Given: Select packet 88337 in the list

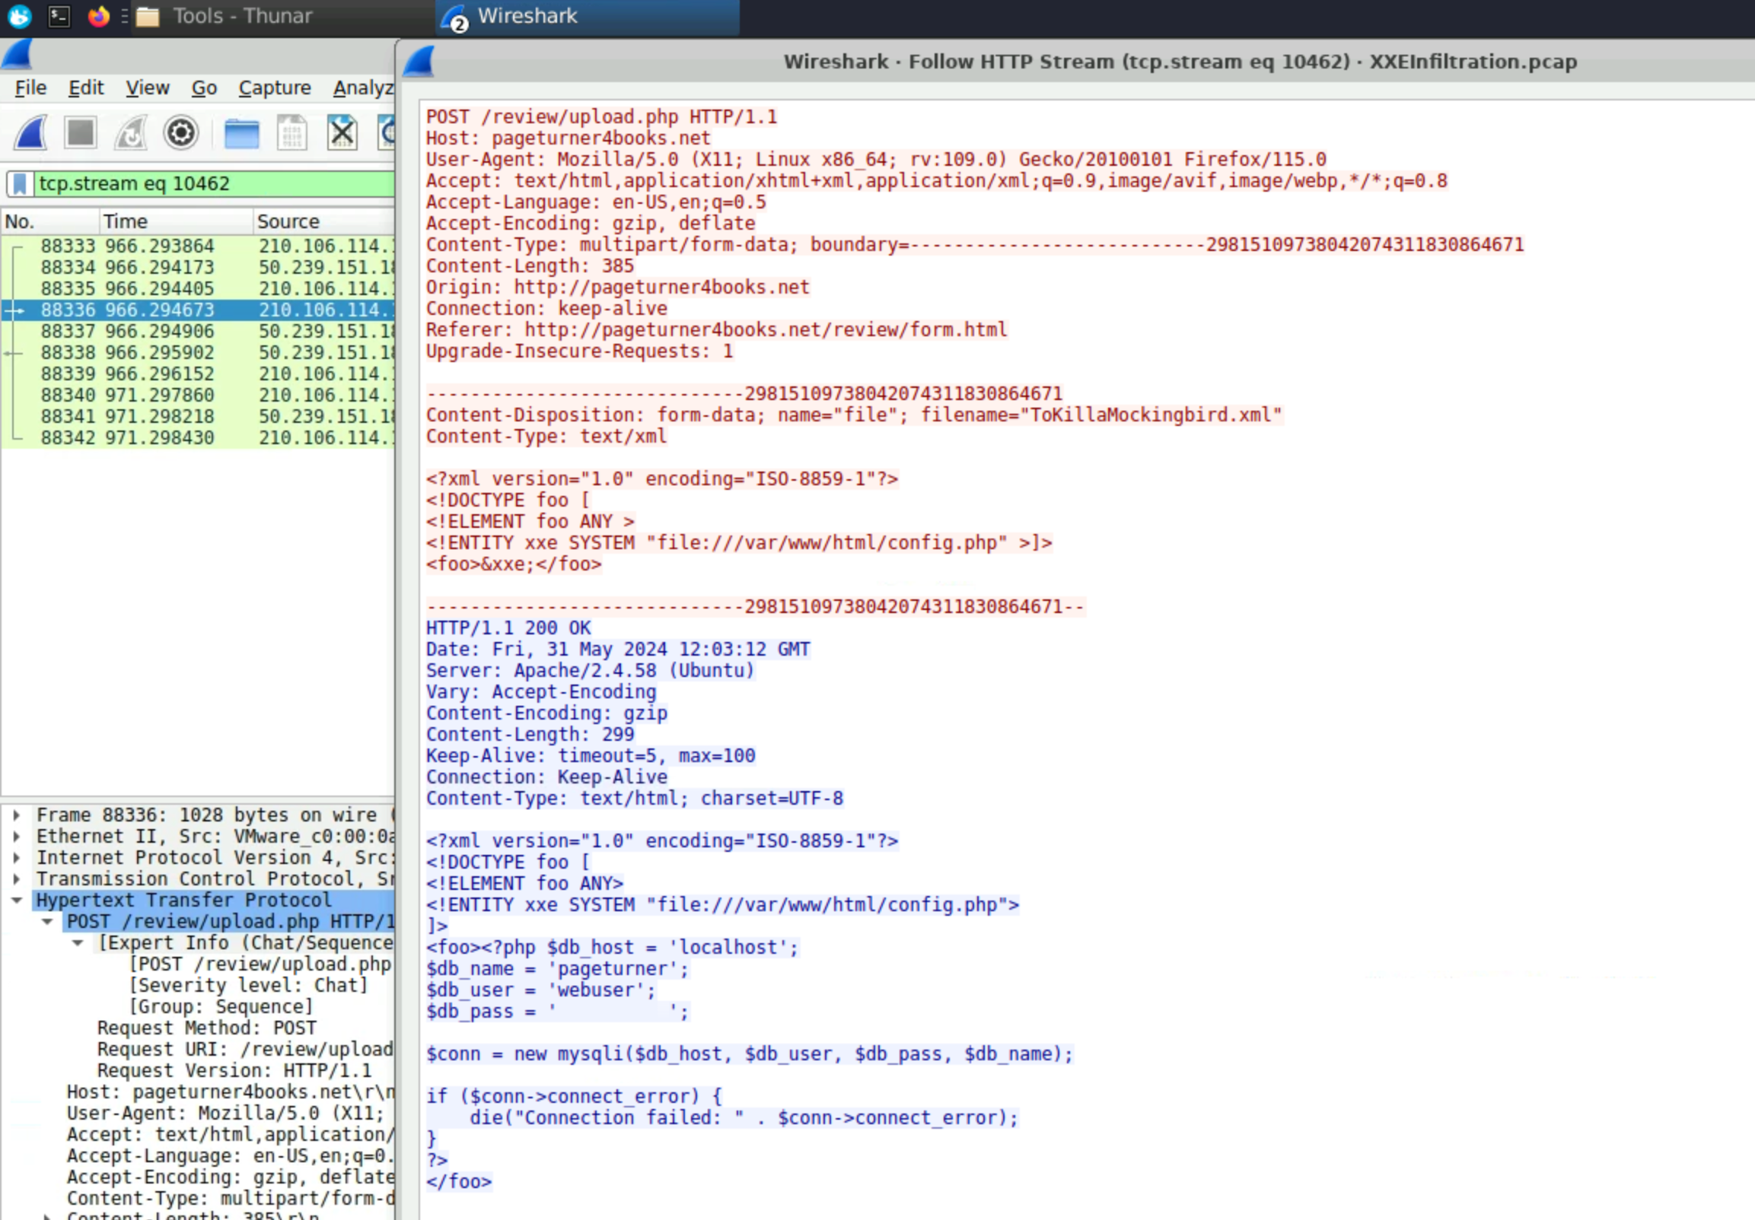Looking at the screenshot, I should 198,332.
